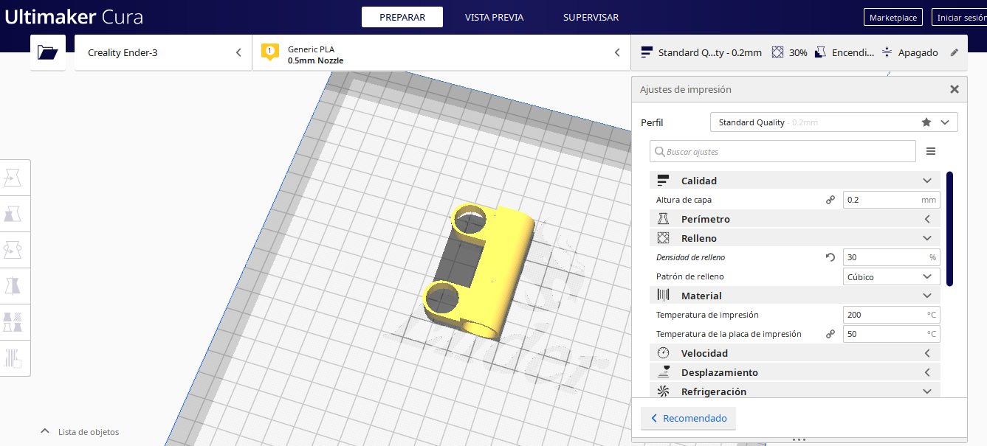Collapse the Material section
This screenshot has width=987, height=446.
927,296
